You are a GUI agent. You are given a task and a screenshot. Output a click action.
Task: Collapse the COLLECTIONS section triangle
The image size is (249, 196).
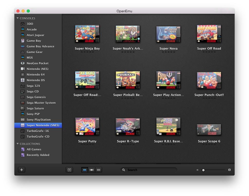pyautogui.click(x=18, y=143)
